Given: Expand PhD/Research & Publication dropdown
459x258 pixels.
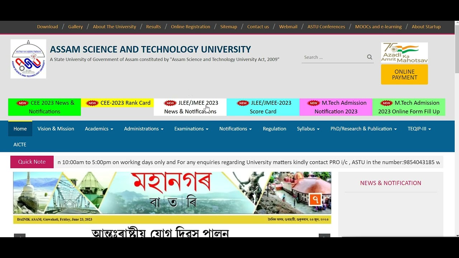Looking at the screenshot, I should coord(364,129).
